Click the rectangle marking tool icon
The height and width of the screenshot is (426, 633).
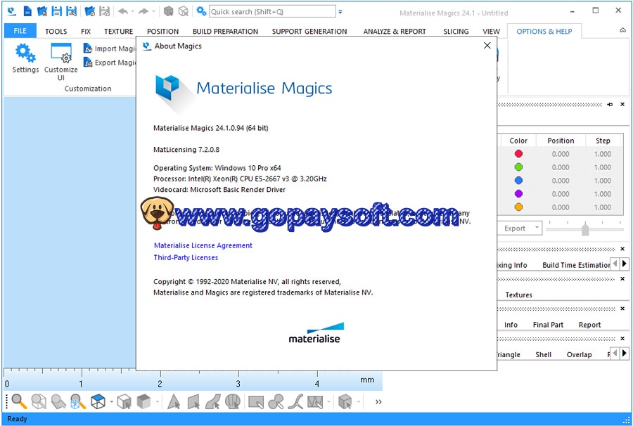pos(256,401)
